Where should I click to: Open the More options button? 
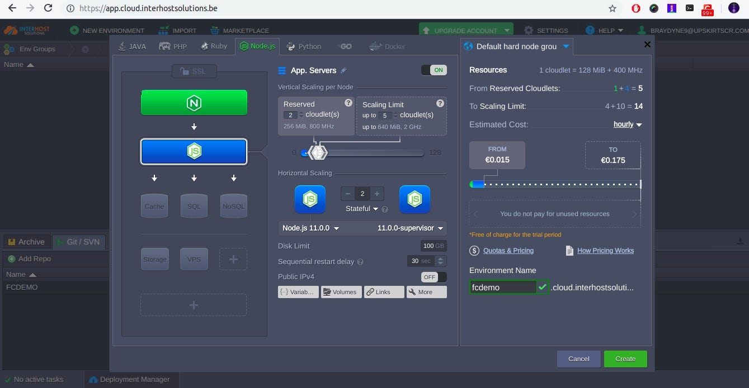pos(426,292)
